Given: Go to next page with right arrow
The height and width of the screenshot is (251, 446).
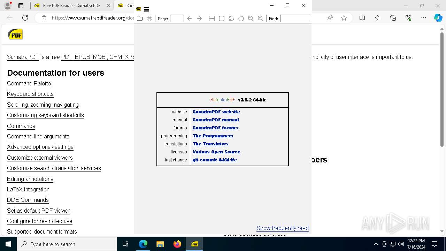Looking at the screenshot, I should point(199,18).
